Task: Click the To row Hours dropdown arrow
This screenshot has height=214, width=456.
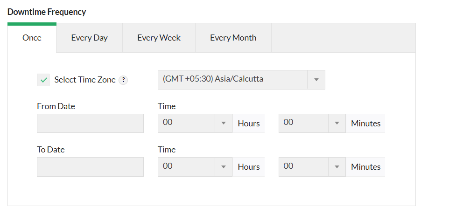Action: (x=223, y=167)
